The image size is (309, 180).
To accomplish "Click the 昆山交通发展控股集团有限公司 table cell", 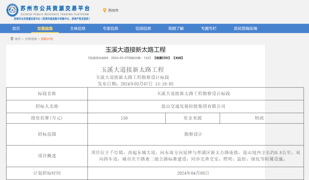I will (x=193, y=106).
